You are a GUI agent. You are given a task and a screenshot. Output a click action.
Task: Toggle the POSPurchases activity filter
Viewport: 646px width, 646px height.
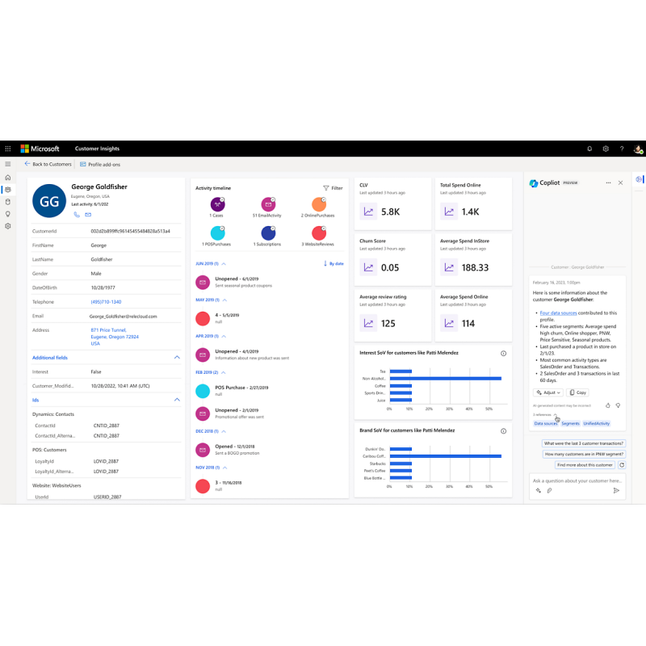pos(217,233)
